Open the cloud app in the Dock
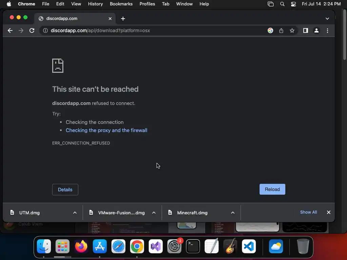347x260 pixels. pyautogui.click(x=276, y=246)
